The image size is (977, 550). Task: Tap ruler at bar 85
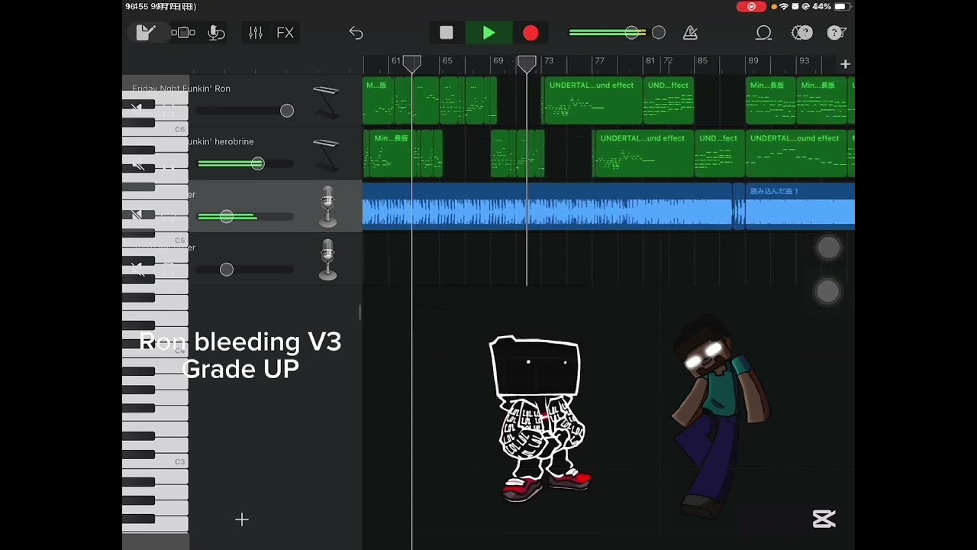[x=702, y=62]
